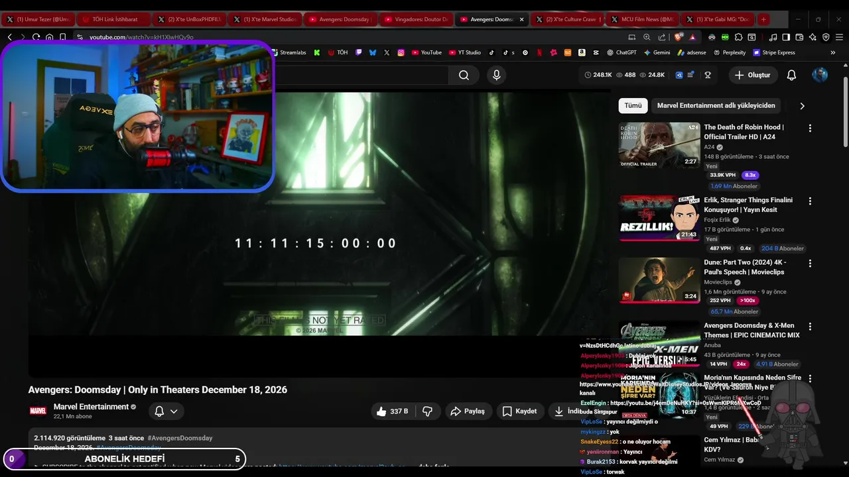Open options menu for Dune Part Two clip

[810, 263]
